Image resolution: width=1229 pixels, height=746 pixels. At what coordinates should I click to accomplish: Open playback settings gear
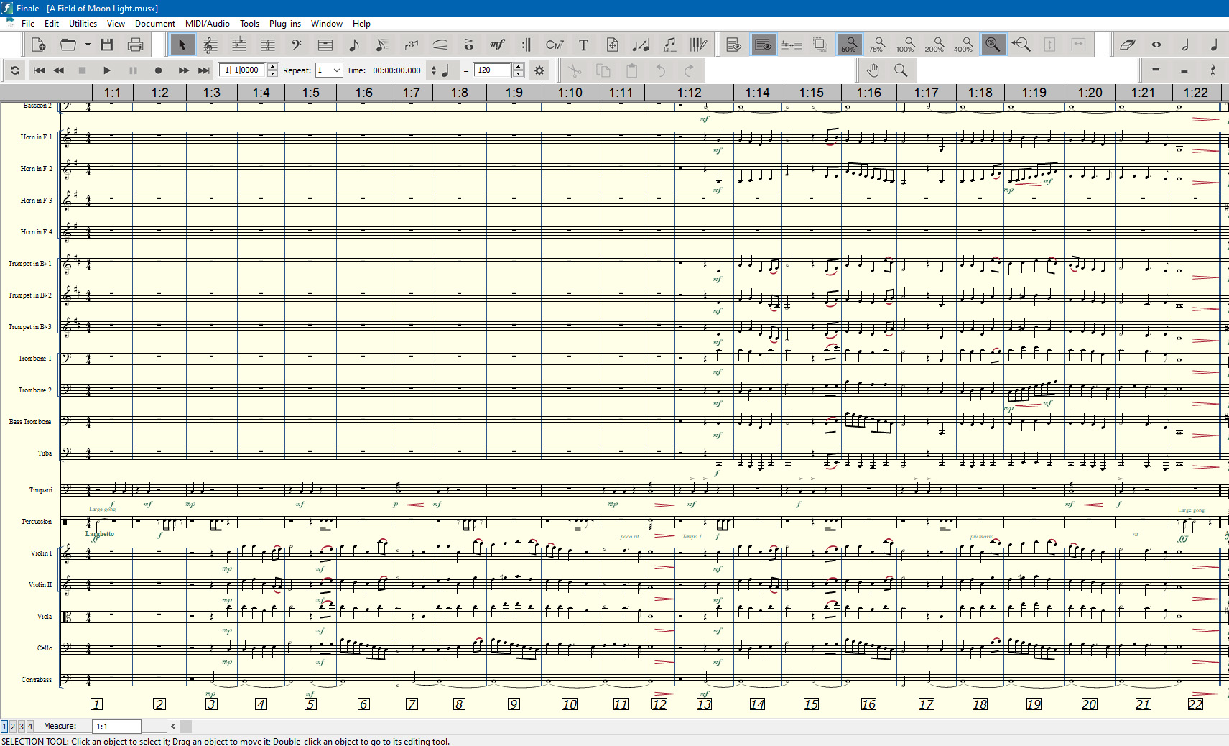[x=539, y=70]
